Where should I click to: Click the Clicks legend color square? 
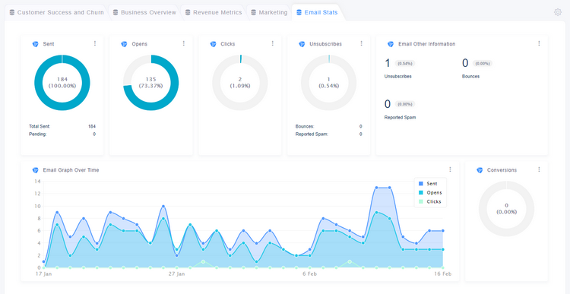(421, 201)
